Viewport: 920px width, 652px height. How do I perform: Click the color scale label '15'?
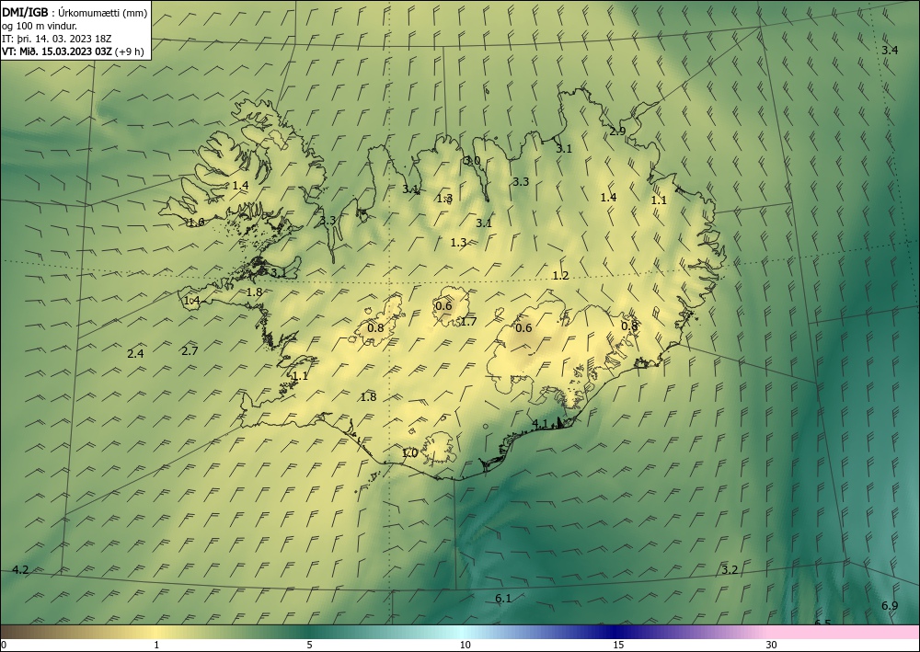pyautogui.click(x=618, y=645)
